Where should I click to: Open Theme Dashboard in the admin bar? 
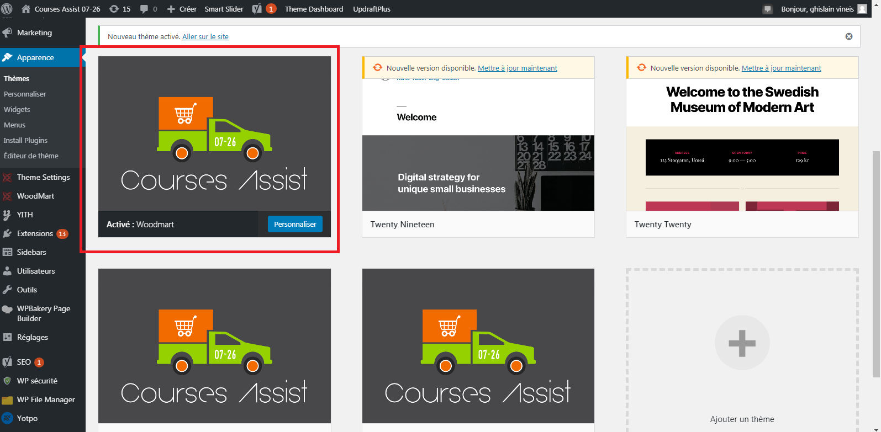click(x=314, y=9)
